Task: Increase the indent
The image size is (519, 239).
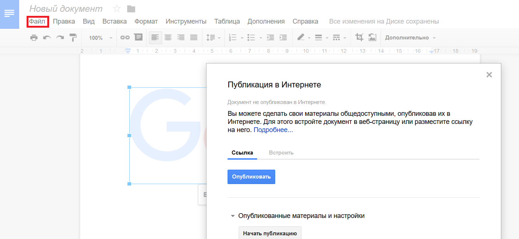Action: point(283,38)
